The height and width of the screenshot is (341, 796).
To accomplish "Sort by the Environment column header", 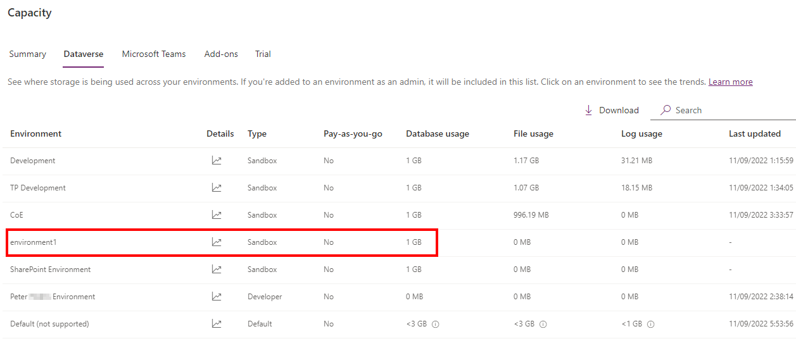I will (36, 134).
